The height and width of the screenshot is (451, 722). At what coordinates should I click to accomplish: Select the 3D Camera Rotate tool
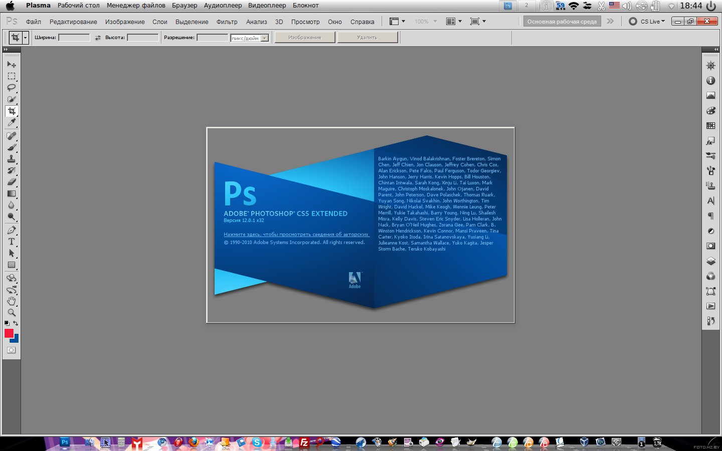coord(12,290)
